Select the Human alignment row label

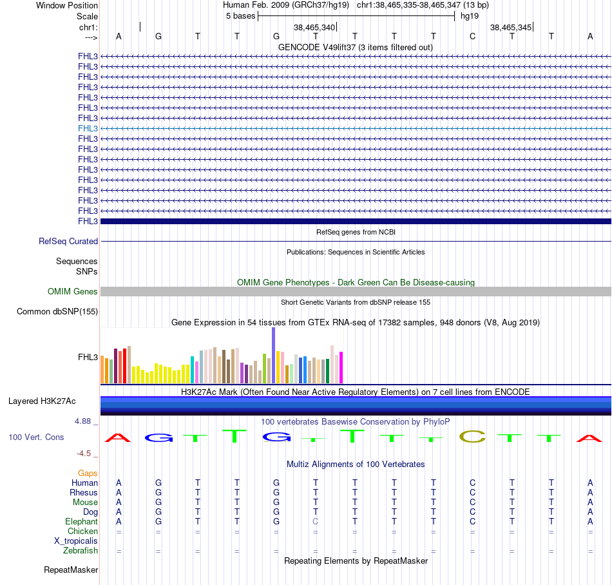coord(84,483)
